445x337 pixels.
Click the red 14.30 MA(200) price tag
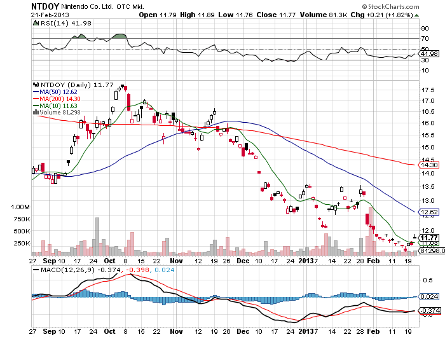pyautogui.click(x=429, y=165)
